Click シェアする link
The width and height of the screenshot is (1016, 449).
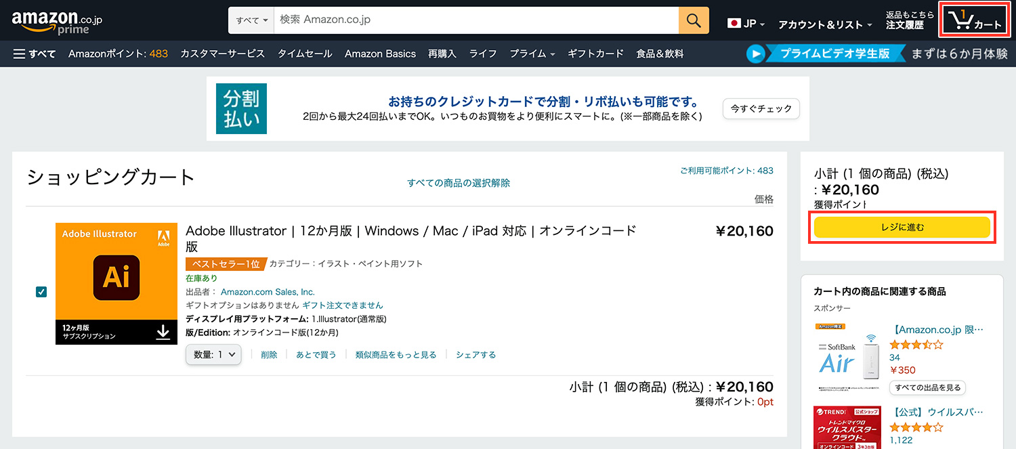(x=475, y=354)
